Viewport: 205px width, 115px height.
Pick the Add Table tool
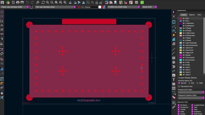(x=174, y=88)
